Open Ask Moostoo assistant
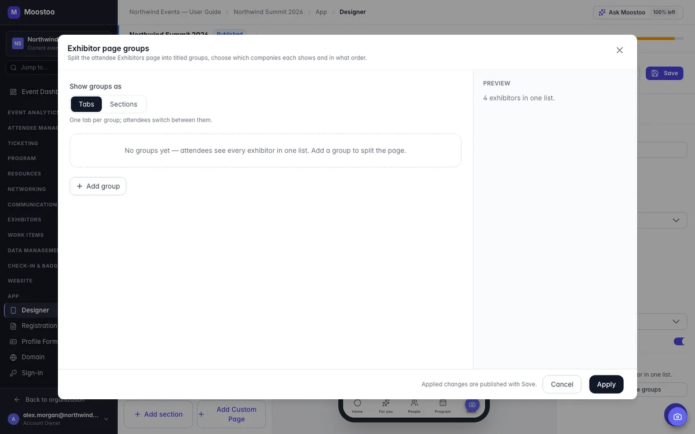The width and height of the screenshot is (695, 434). [x=638, y=12]
